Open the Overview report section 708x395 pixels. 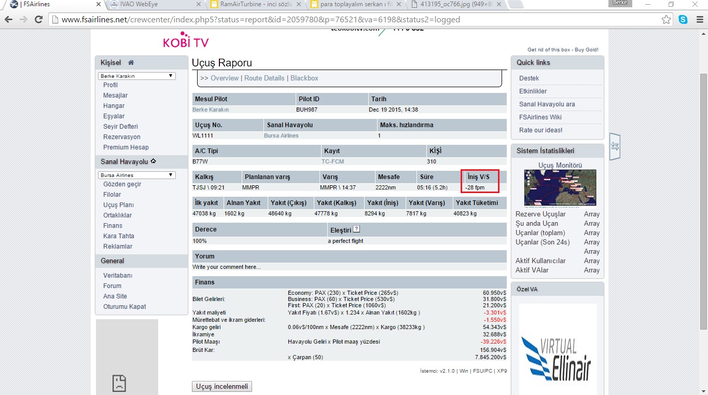225,78
